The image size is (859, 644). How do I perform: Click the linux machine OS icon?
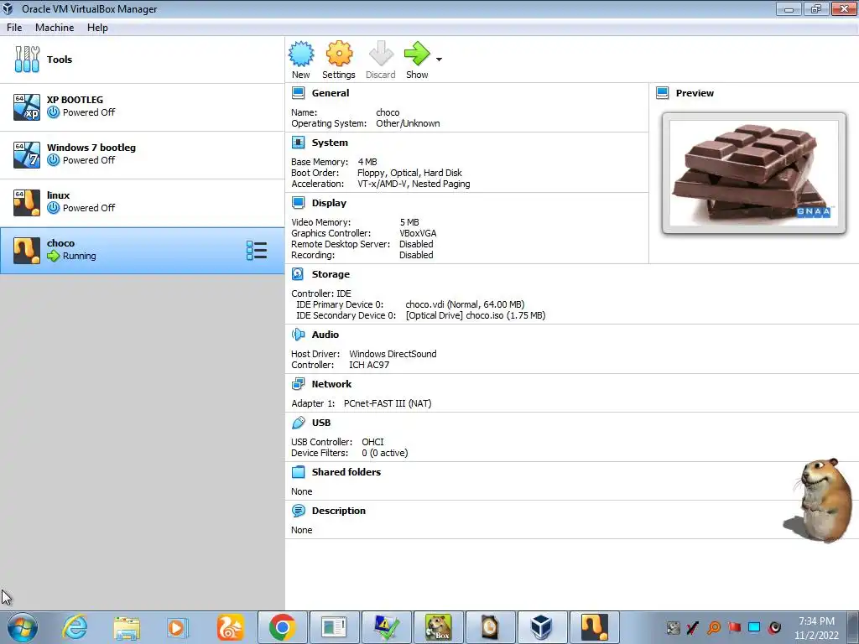click(27, 203)
